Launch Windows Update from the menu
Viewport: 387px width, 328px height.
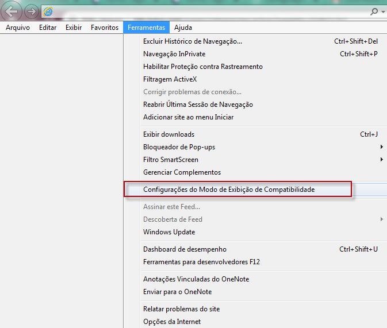(255, 232)
